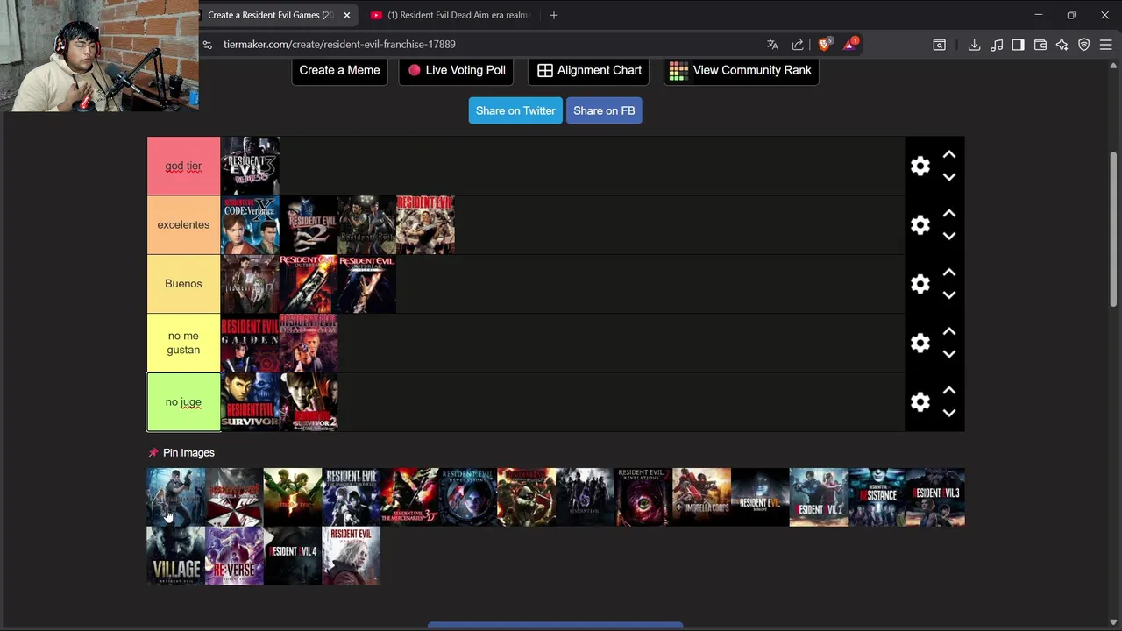
Task: Select Resident Evil Survivor cover image
Action: tap(250, 401)
